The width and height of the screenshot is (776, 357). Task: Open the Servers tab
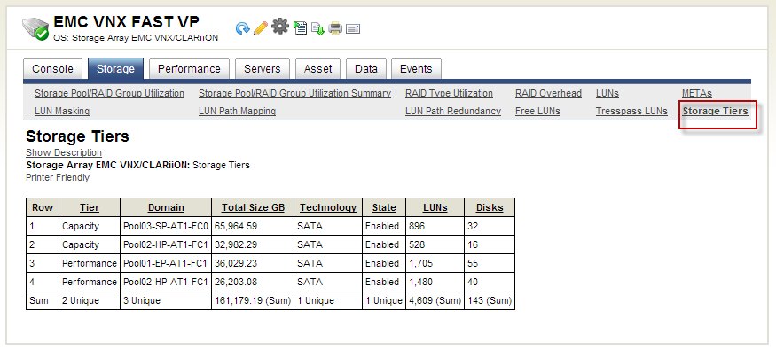click(x=263, y=69)
